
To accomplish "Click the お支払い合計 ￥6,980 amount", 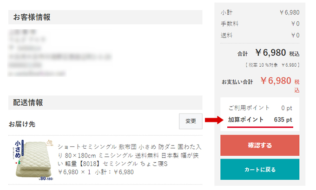I will click(x=276, y=81).
